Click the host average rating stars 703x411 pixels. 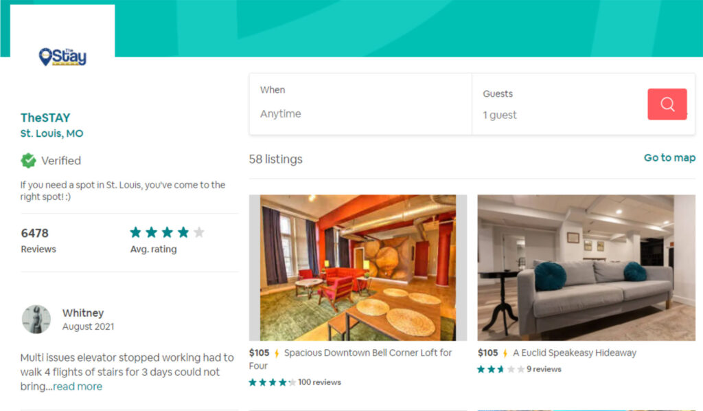167,232
